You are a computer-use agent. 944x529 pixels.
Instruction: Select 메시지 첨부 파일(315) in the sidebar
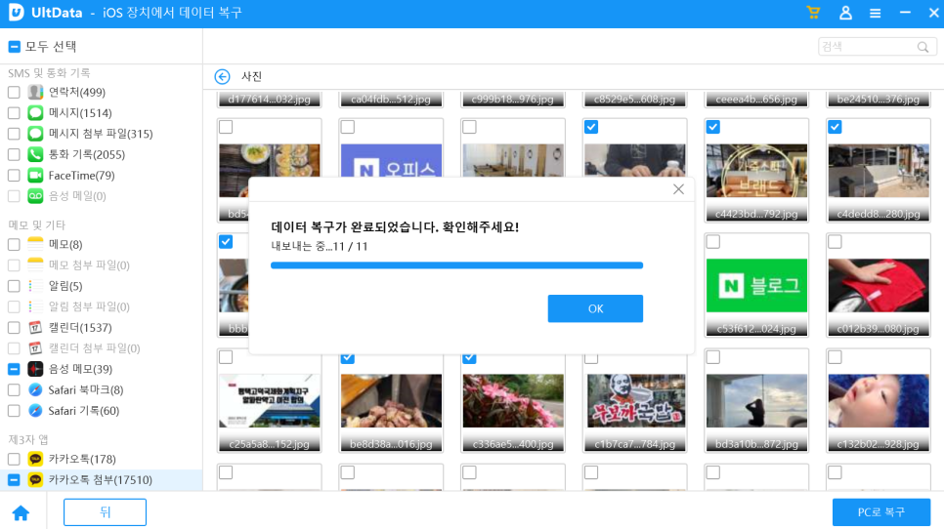[102, 134]
